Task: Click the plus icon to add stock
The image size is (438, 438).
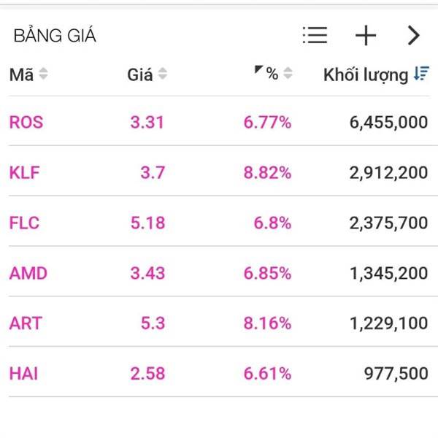Action: tap(365, 35)
